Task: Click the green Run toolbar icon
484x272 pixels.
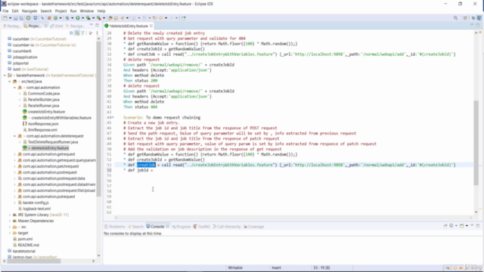Action: pyautogui.click(x=77, y=18)
